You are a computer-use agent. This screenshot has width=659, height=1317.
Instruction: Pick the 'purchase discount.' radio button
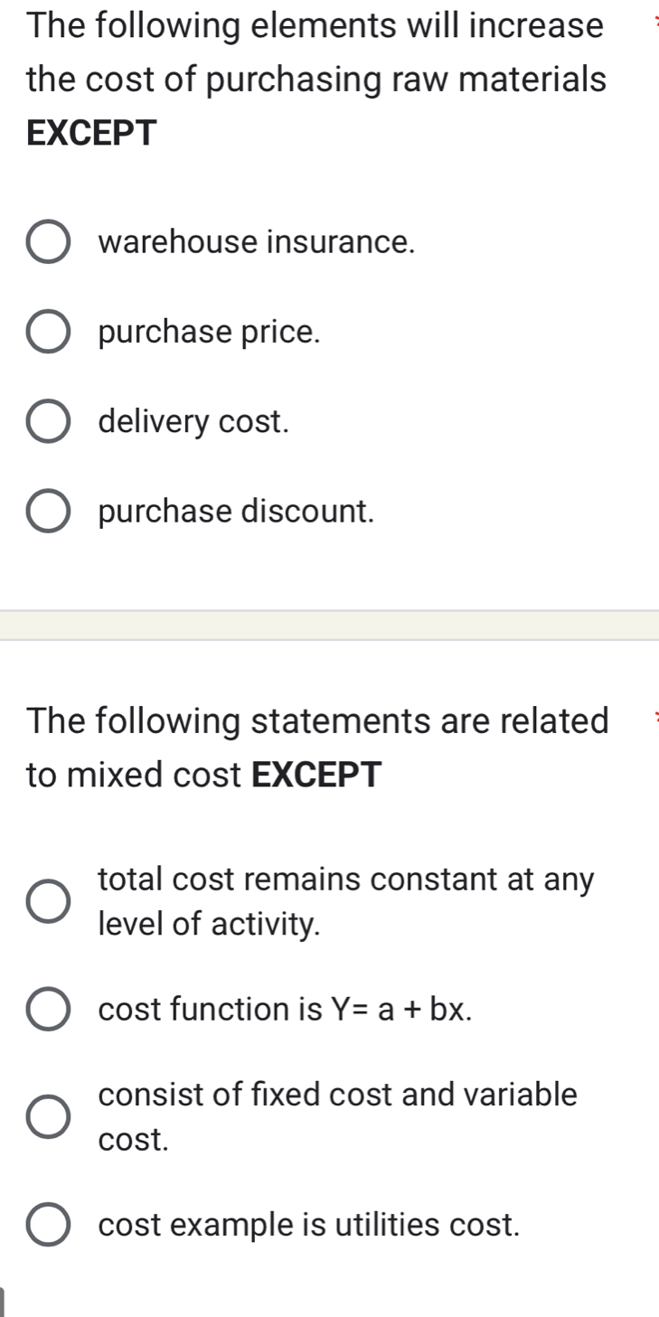click(48, 512)
